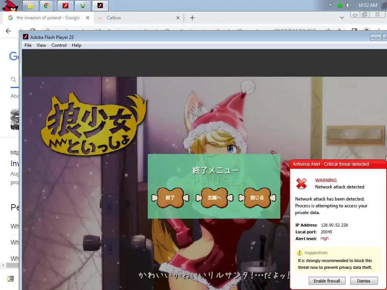Click the yellow taskbar app icon
This screenshot has height=290, width=387.
tap(31, 6)
